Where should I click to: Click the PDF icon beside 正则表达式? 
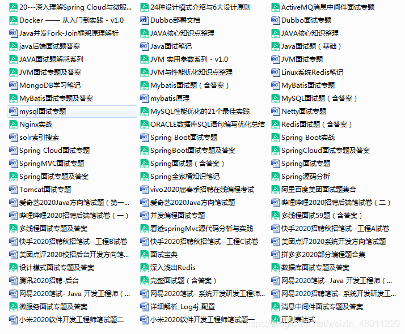pos(275,320)
